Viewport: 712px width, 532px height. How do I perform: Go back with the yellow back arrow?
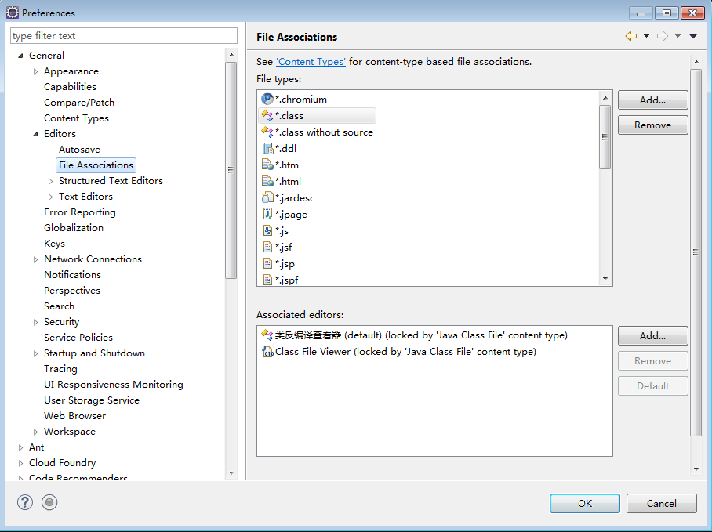(x=630, y=36)
